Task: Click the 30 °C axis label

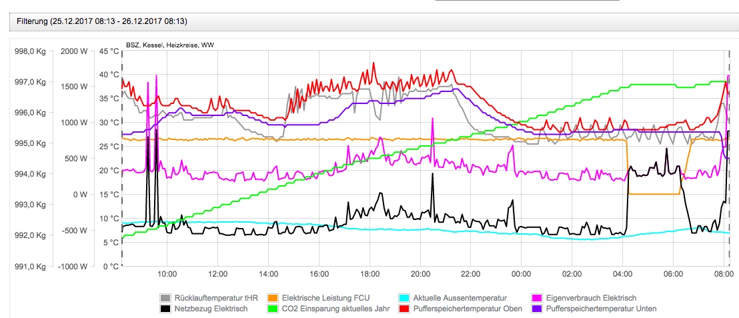Action: (x=109, y=123)
